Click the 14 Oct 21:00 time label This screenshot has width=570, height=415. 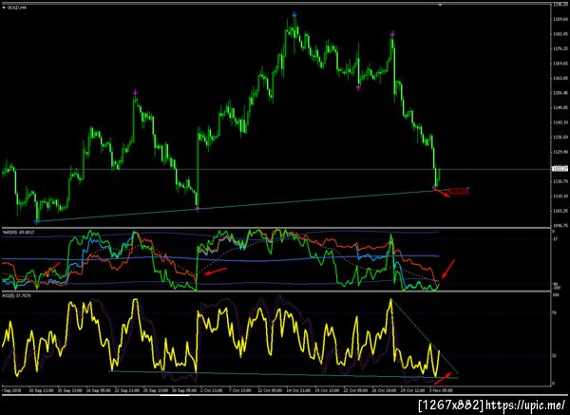[x=298, y=390]
